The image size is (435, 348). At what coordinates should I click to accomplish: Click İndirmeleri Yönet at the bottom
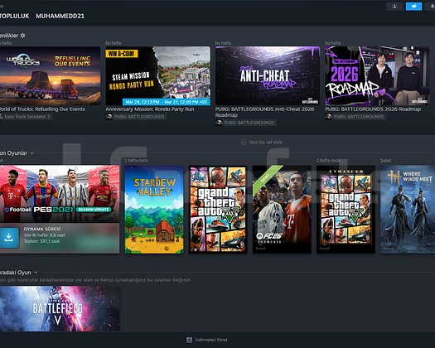click(x=211, y=340)
